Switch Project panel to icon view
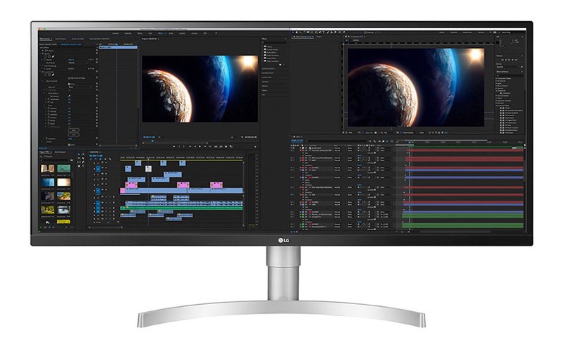Screen dimensions: 564x340 49,227
